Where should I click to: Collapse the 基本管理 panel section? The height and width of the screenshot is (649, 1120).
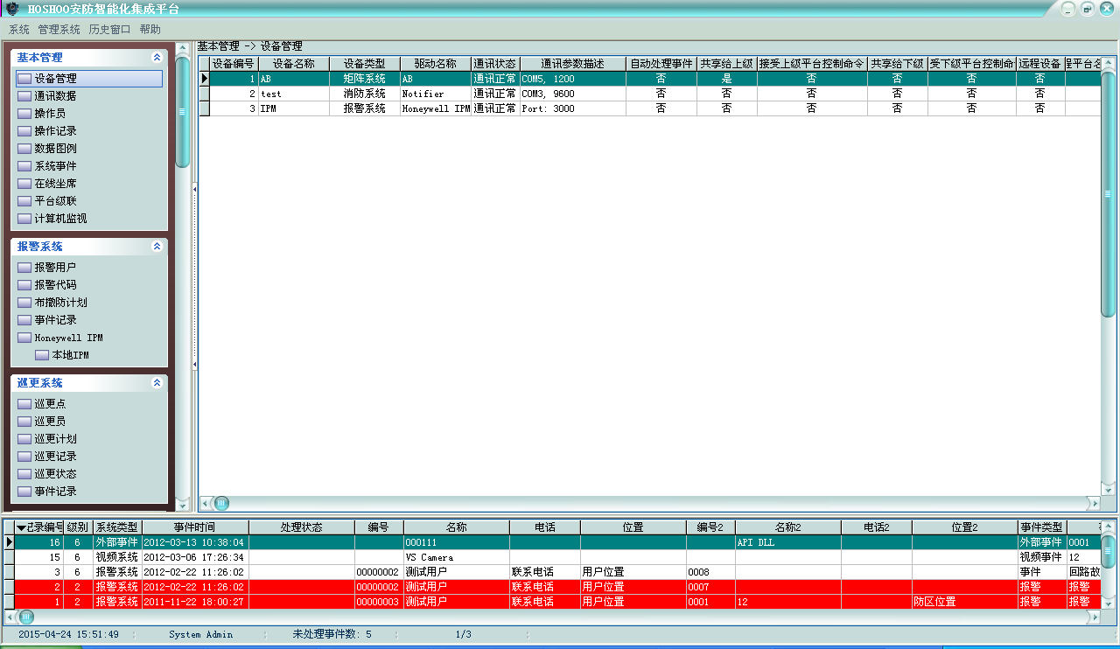tap(157, 58)
